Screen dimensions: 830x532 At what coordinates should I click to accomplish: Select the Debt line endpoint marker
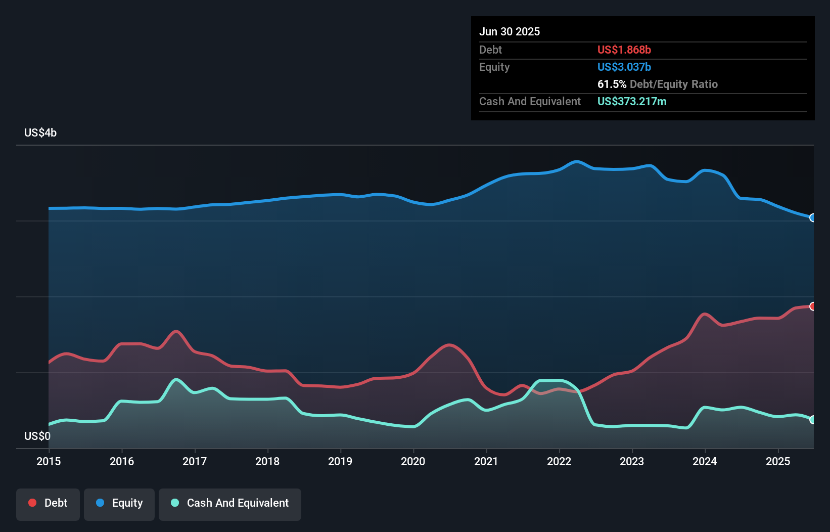pyautogui.click(x=813, y=305)
